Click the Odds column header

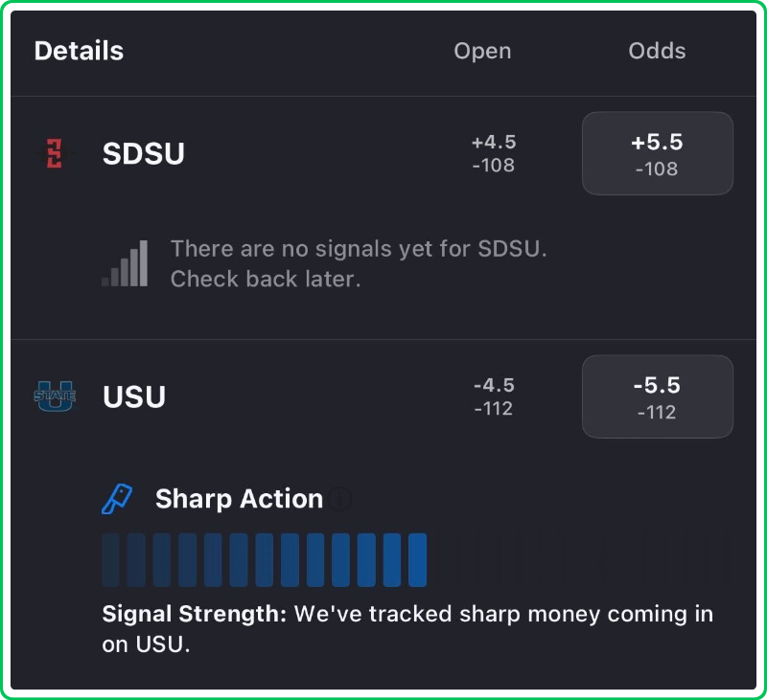coord(657,51)
